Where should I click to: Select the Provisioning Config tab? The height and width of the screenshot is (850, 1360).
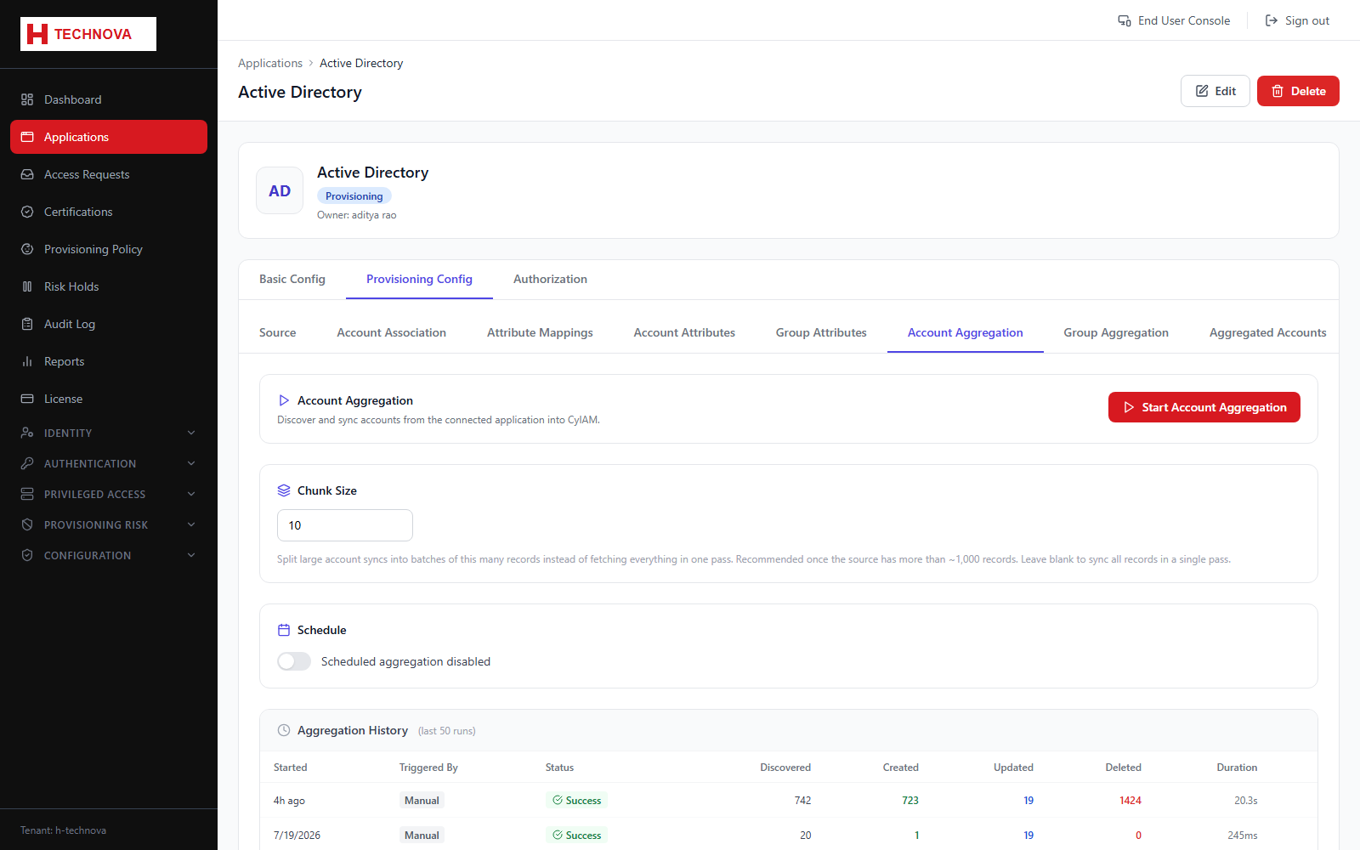(x=419, y=279)
